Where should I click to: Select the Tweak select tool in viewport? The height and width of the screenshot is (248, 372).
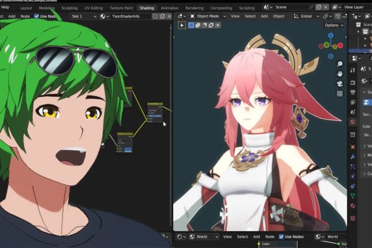(182, 25)
